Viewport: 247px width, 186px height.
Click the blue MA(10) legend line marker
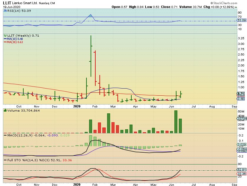pyautogui.click(x=4, y=39)
